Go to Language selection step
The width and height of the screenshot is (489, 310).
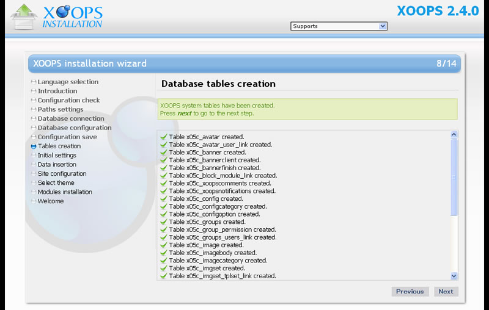[68, 82]
